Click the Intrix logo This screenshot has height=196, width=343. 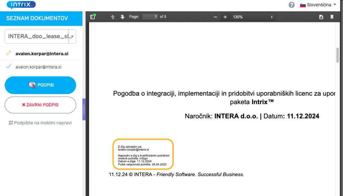pos(21,5)
